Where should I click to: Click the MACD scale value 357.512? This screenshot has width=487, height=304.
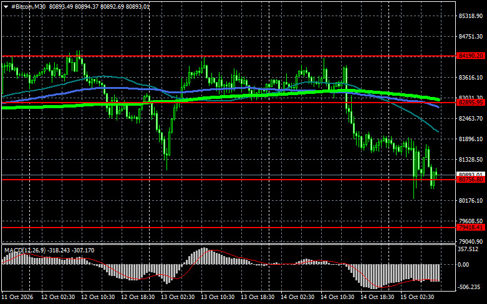click(x=468, y=249)
